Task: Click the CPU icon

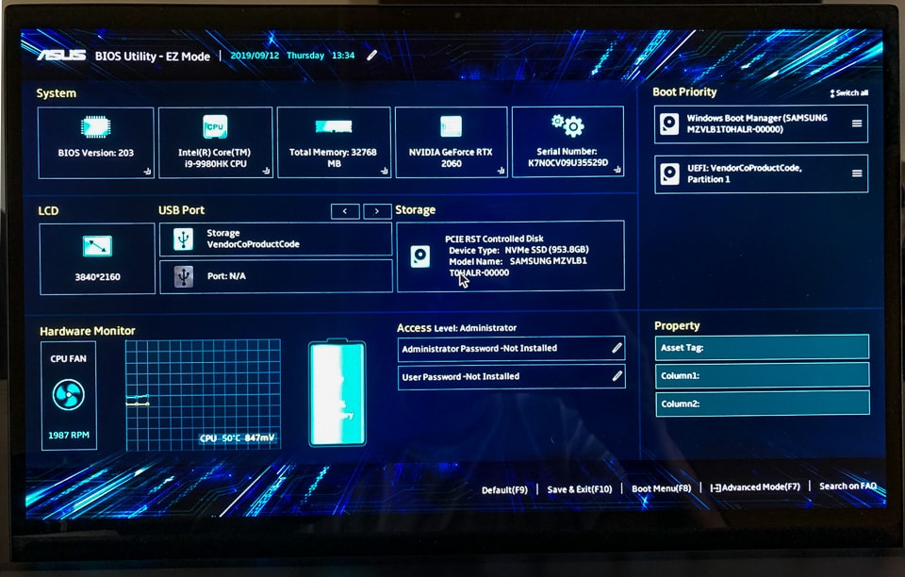Action: (x=215, y=126)
